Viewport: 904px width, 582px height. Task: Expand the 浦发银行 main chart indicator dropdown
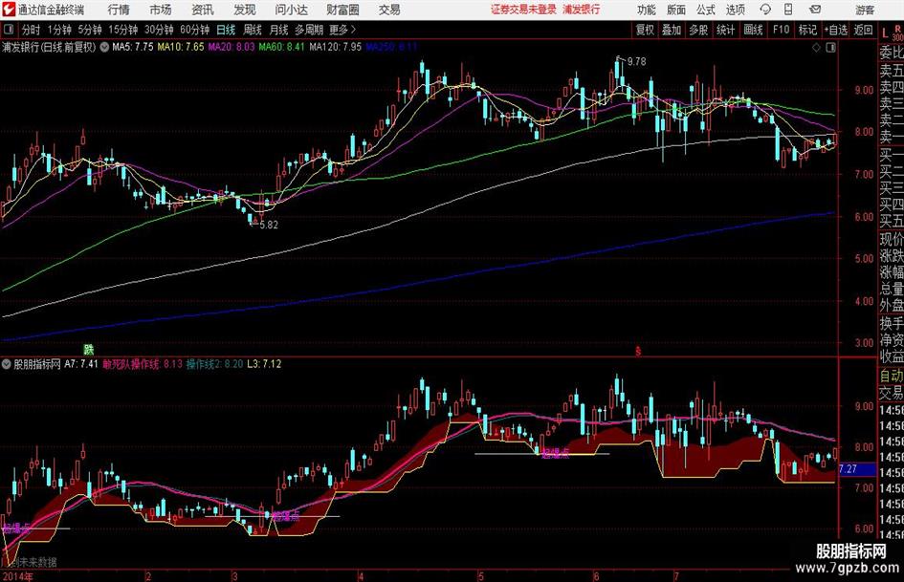click(103, 47)
